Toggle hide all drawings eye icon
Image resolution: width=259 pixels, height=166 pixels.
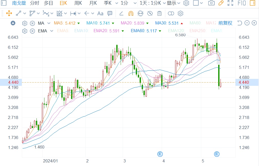point(150,13)
